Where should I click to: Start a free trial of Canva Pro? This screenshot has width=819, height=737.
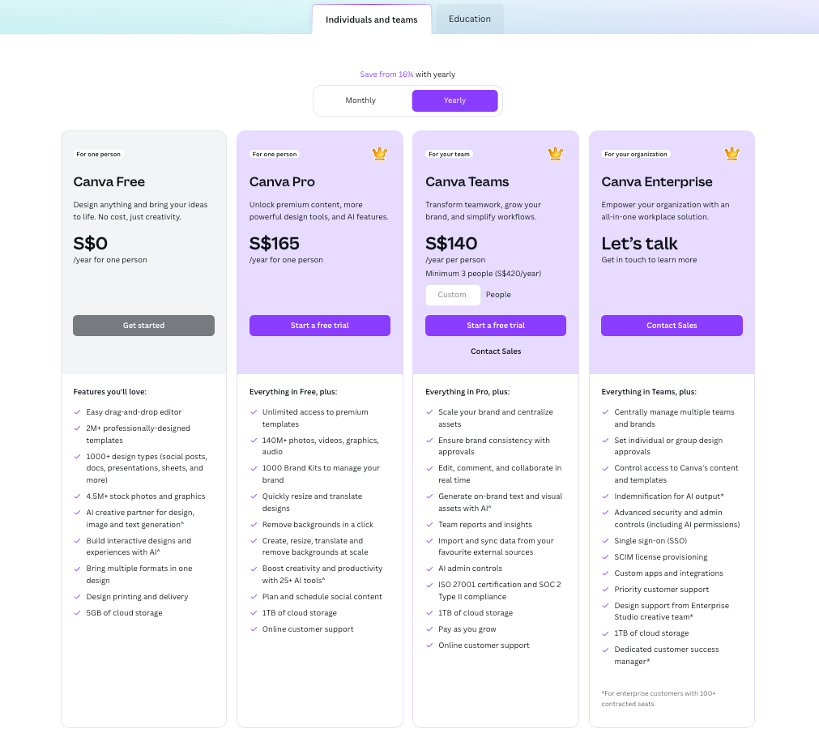(x=320, y=326)
